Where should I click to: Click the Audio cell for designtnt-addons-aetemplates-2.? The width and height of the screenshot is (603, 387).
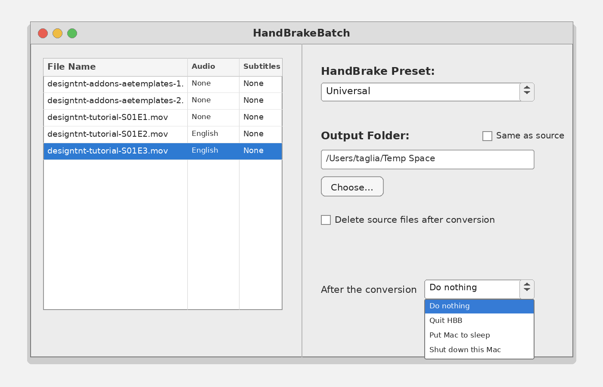(213, 101)
